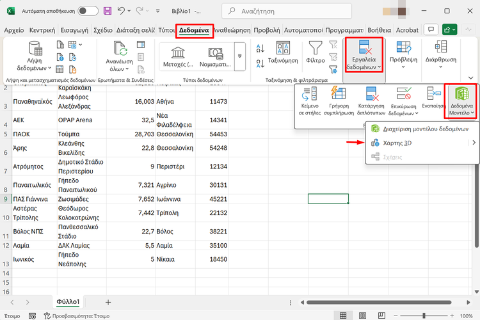Open the Acrobat ribbon tab
Viewport: 480px width, 320px height.
click(407, 30)
